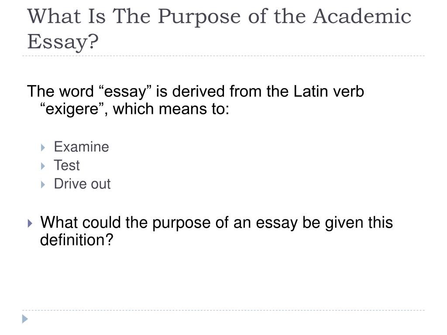Click the word Academic in the title
The image size is (447, 335).
[362, 16]
